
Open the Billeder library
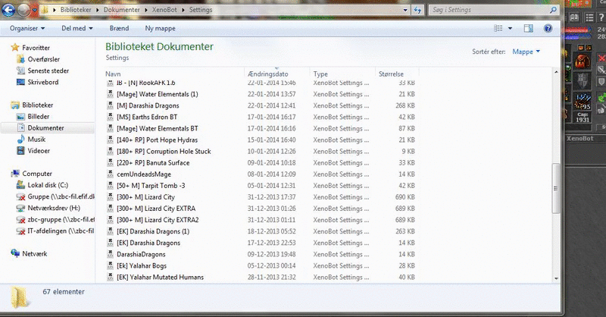pos(39,117)
